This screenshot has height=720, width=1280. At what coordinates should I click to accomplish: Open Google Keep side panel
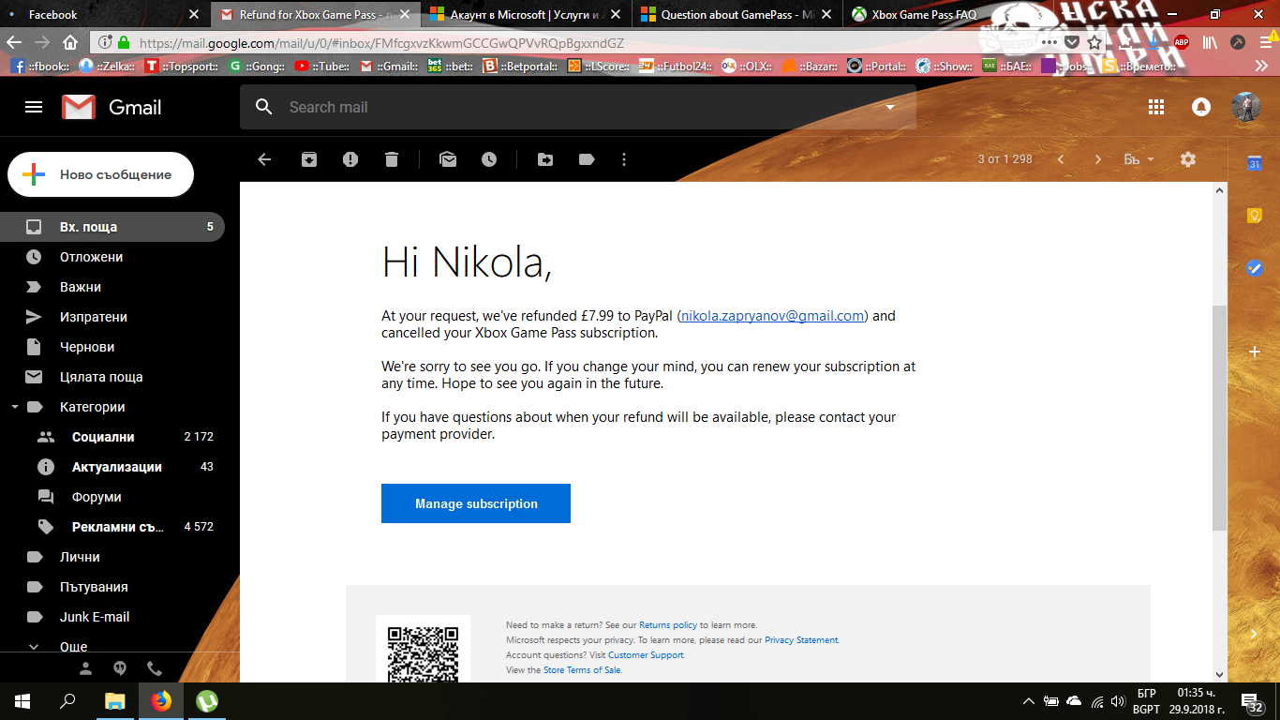point(1254,216)
